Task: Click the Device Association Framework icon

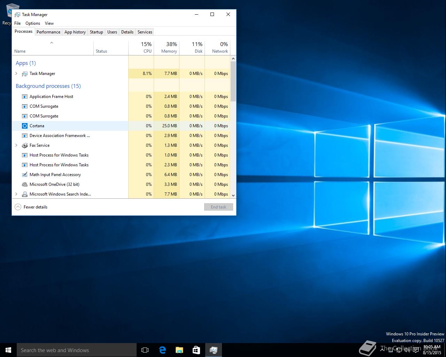Action: pyautogui.click(x=25, y=136)
